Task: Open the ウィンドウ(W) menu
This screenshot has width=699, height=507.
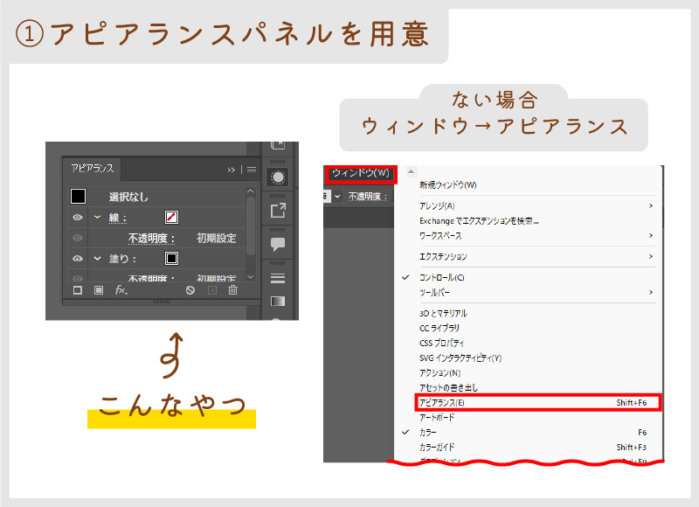Action: (360, 173)
